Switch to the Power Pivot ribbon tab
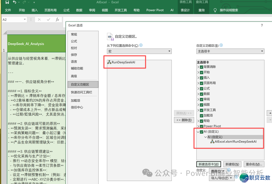The width and height of the screenshot is (272, 184). tap(155, 10)
